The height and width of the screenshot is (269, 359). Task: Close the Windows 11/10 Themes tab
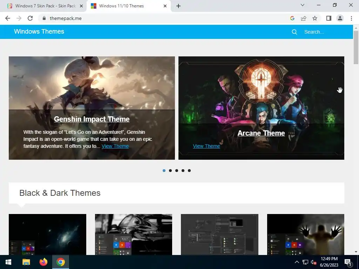pyautogui.click(x=165, y=6)
